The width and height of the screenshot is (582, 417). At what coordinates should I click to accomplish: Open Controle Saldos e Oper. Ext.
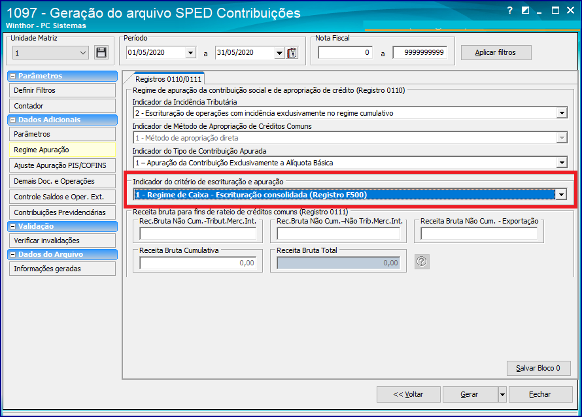62,197
